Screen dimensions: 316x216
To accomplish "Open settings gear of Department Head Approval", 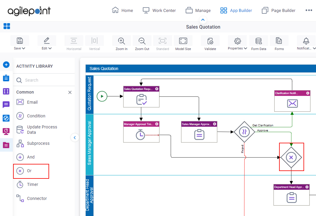I will tap(307, 187).
